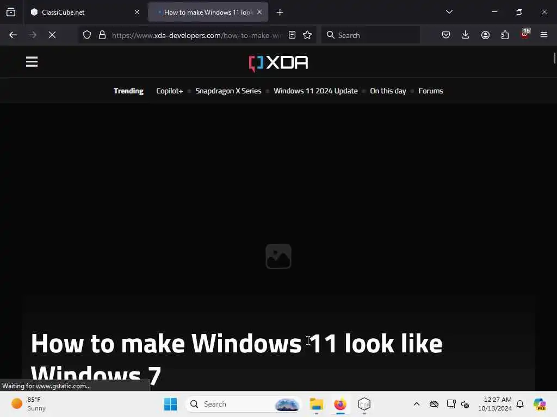Click the article hero image placeholder
Screen dimensions: 557x417
pyautogui.click(x=278, y=256)
